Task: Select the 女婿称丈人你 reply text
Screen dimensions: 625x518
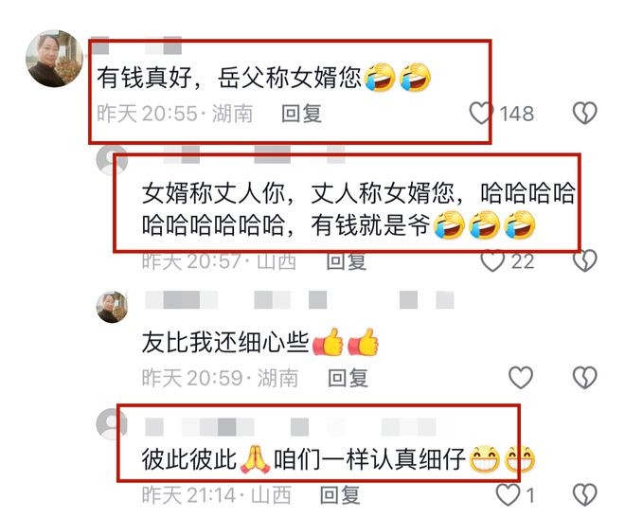Action: [359, 209]
